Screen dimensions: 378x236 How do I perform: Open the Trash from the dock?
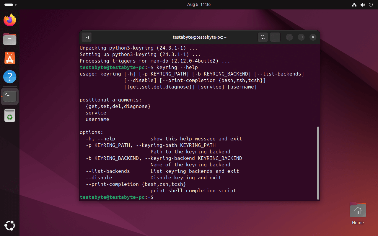coord(9,115)
